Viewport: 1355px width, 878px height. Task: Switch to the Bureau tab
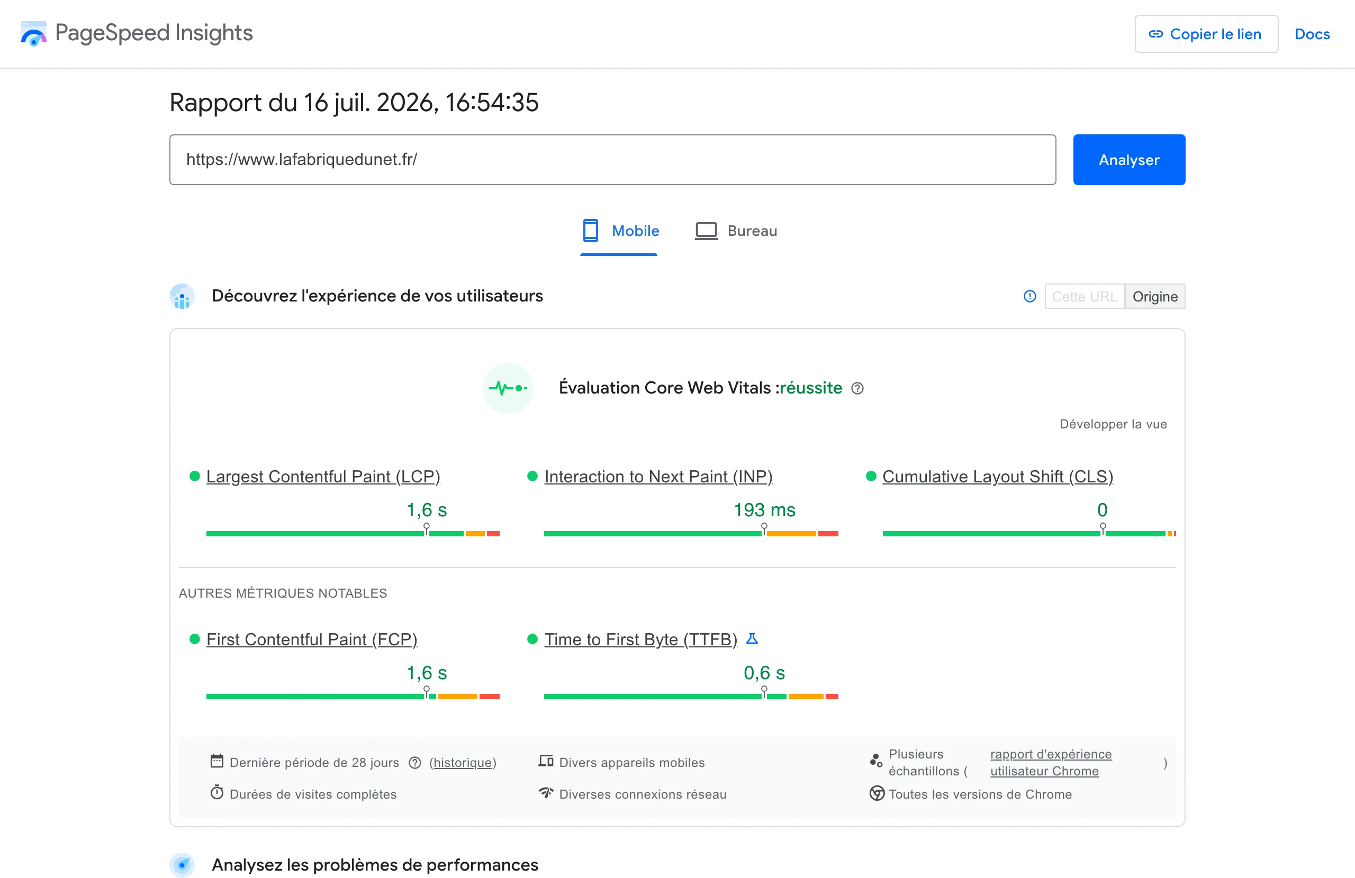coord(736,231)
